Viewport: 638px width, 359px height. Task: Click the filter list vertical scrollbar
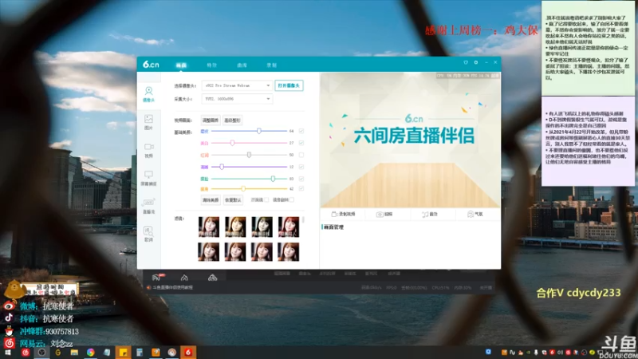[304, 220]
